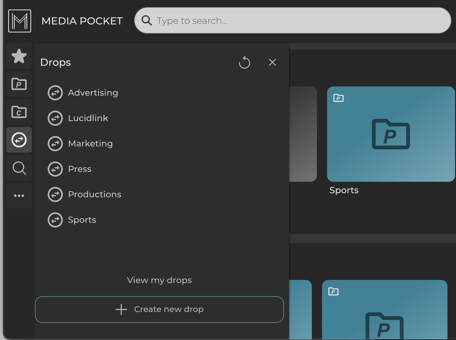Open the Sports project thumbnail
The width and height of the screenshot is (456, 340).
391,134
